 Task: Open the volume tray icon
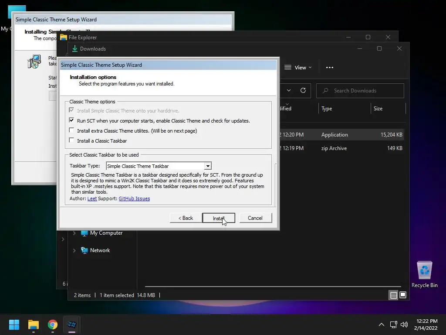point(404,325)
